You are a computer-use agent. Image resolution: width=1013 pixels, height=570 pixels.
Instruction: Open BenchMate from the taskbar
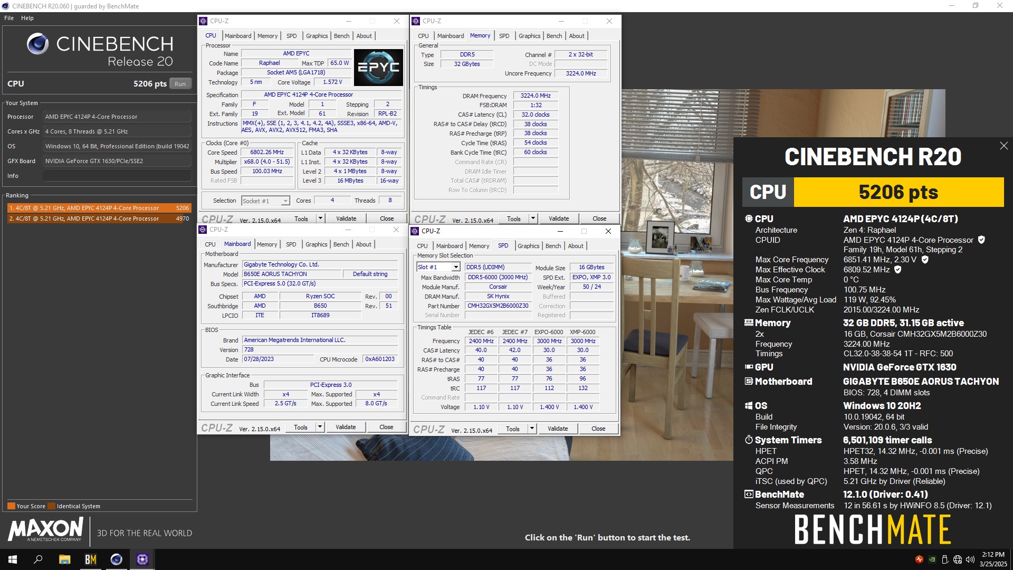91,559
